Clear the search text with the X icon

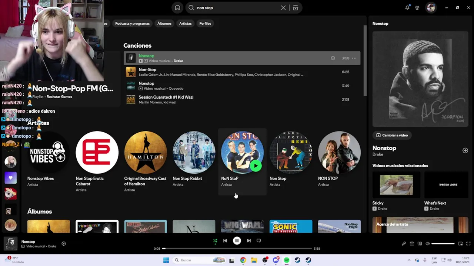coord(283,8)
